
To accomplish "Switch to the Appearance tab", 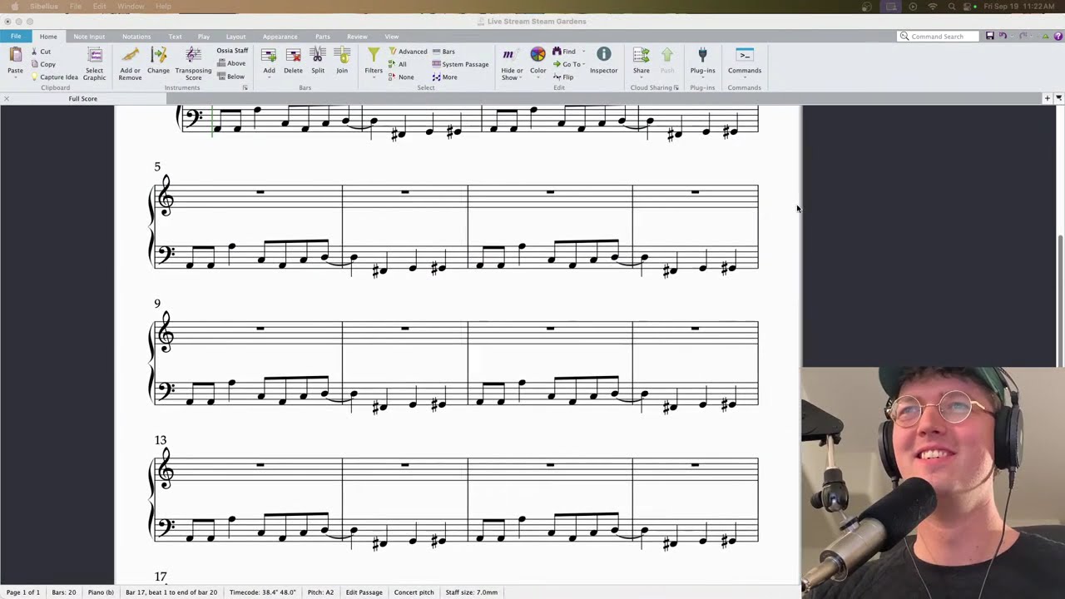I will tap(280, 37).
